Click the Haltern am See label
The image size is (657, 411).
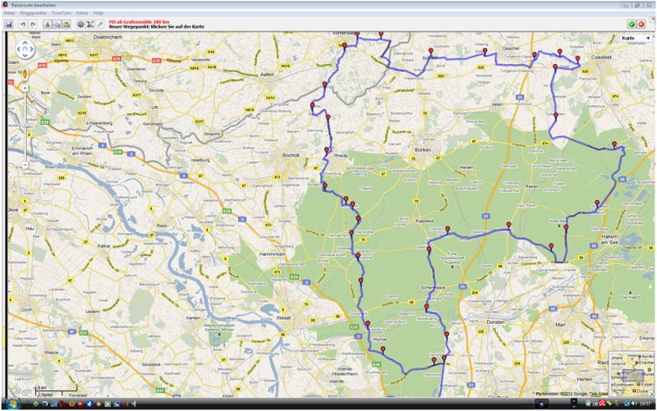609,240
